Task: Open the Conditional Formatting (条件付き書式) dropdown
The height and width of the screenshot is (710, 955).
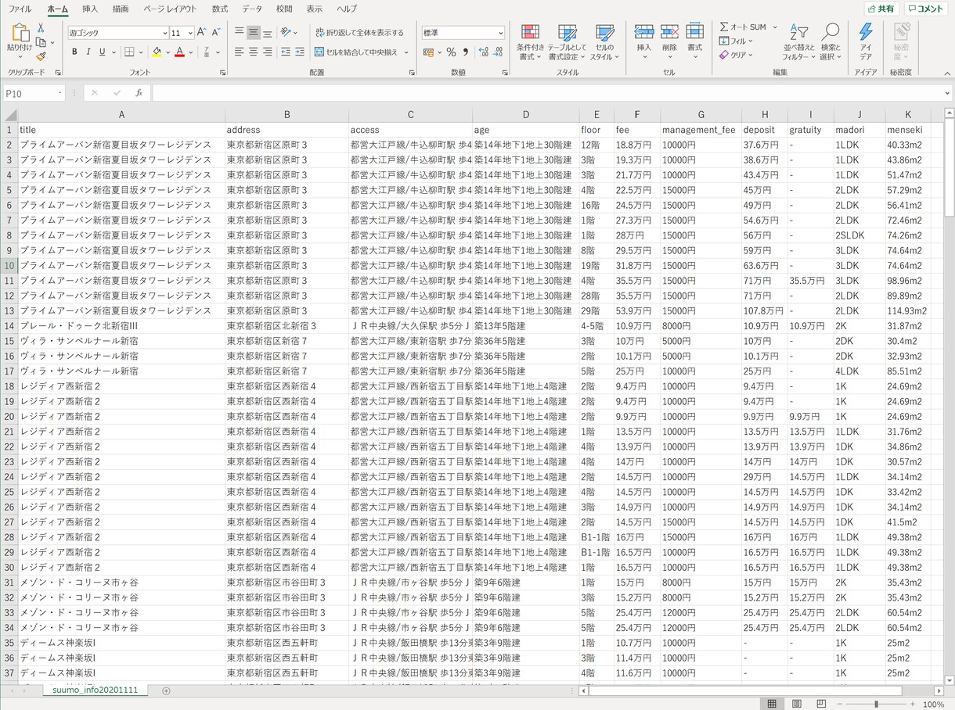Action: click(530, 42)
